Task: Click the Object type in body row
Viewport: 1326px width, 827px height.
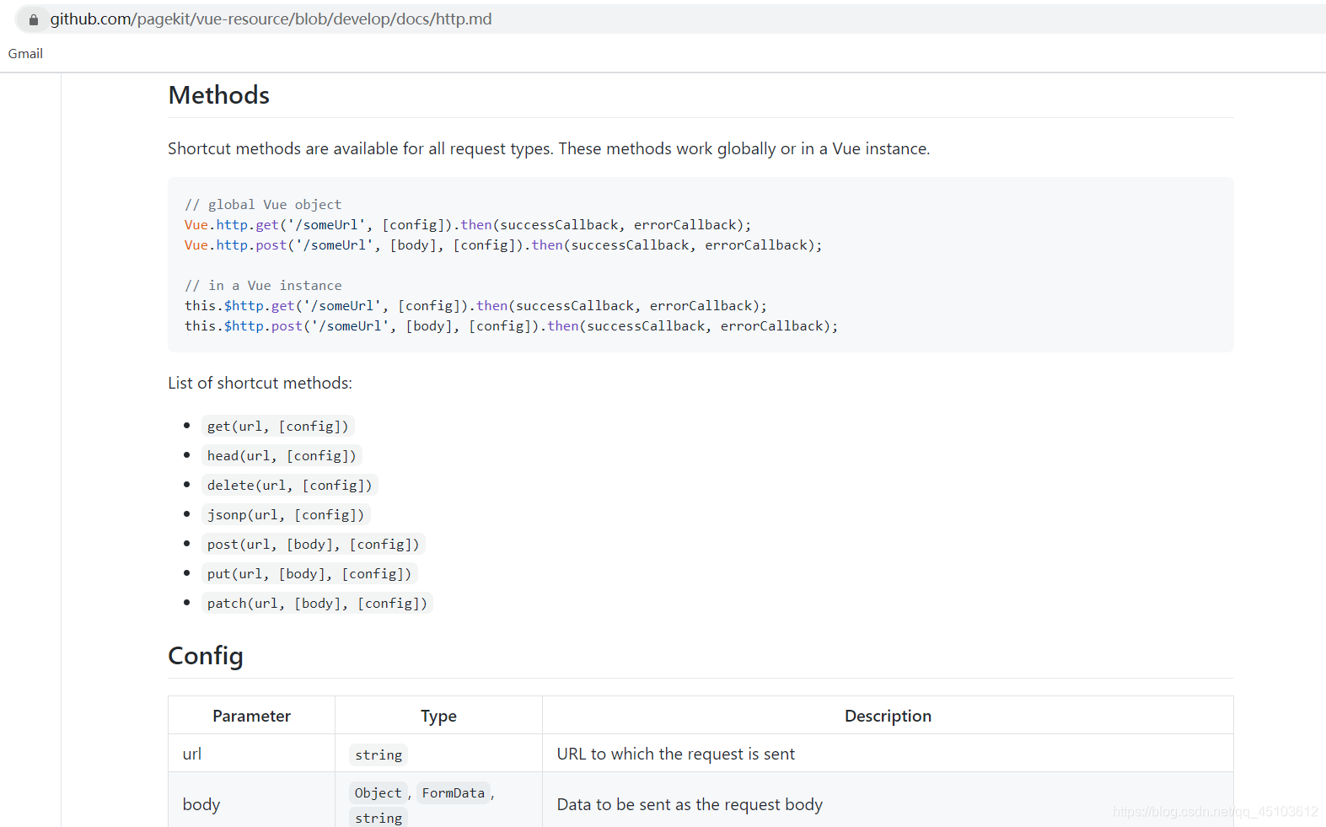Action: click(x=378, y=792)
